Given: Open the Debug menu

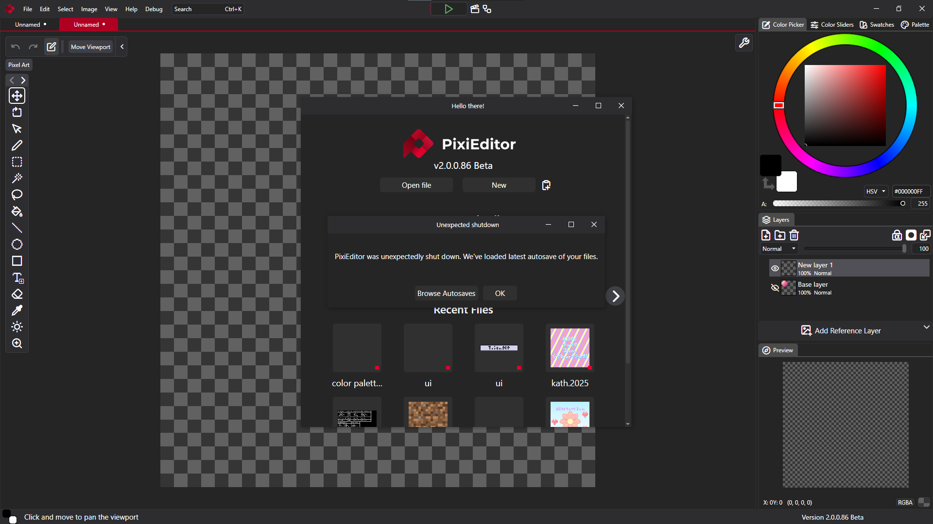Looking at the screenshot, I should pos(154,9).
